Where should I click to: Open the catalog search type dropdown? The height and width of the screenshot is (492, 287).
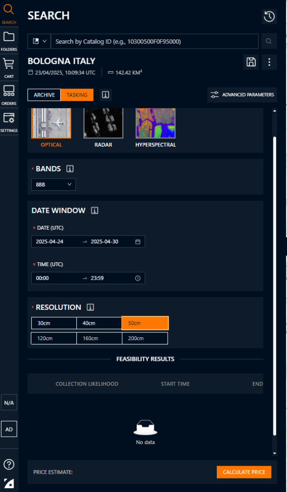pyautogui.click(x=39, y=41)
